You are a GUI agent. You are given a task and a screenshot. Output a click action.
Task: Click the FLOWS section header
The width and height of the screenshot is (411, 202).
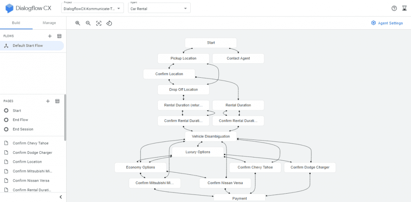coord(9,36)
